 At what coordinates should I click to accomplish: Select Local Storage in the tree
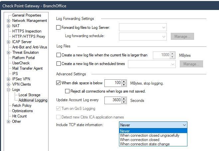29,95
